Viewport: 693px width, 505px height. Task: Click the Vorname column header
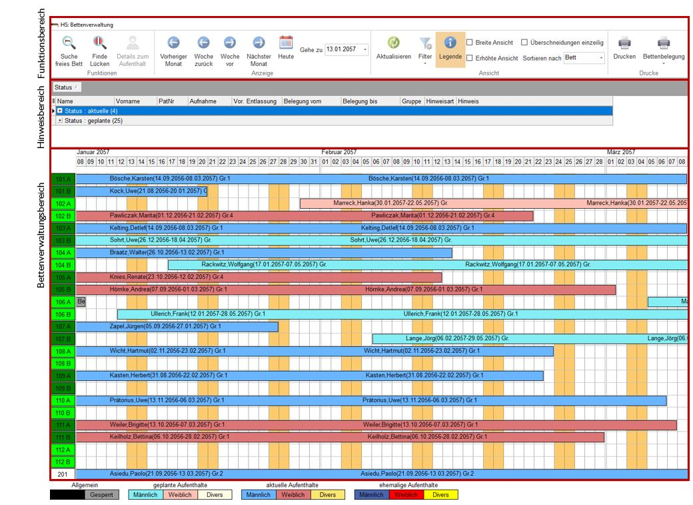127,101
